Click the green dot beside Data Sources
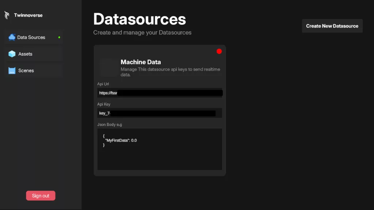 point(59,37)
